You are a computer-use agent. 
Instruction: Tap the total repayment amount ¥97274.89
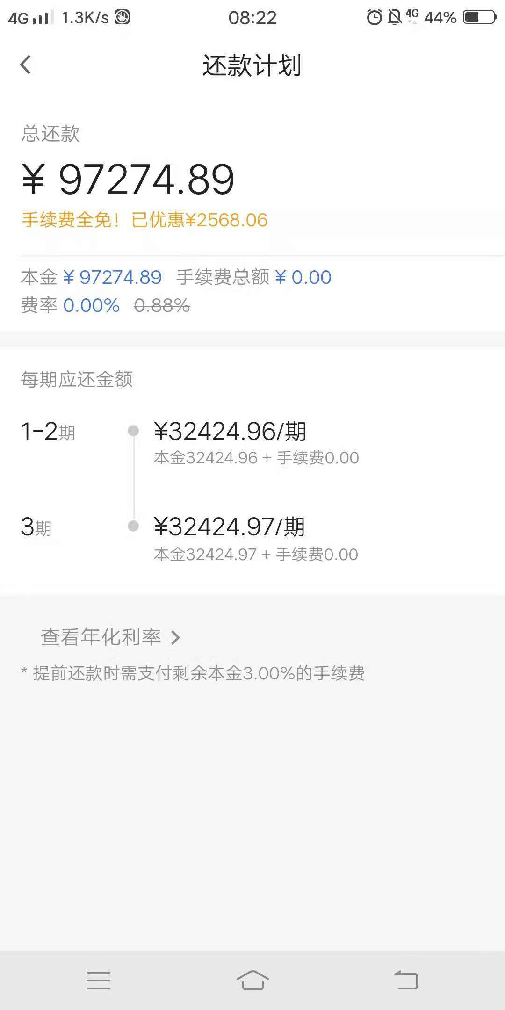(128, 180)
